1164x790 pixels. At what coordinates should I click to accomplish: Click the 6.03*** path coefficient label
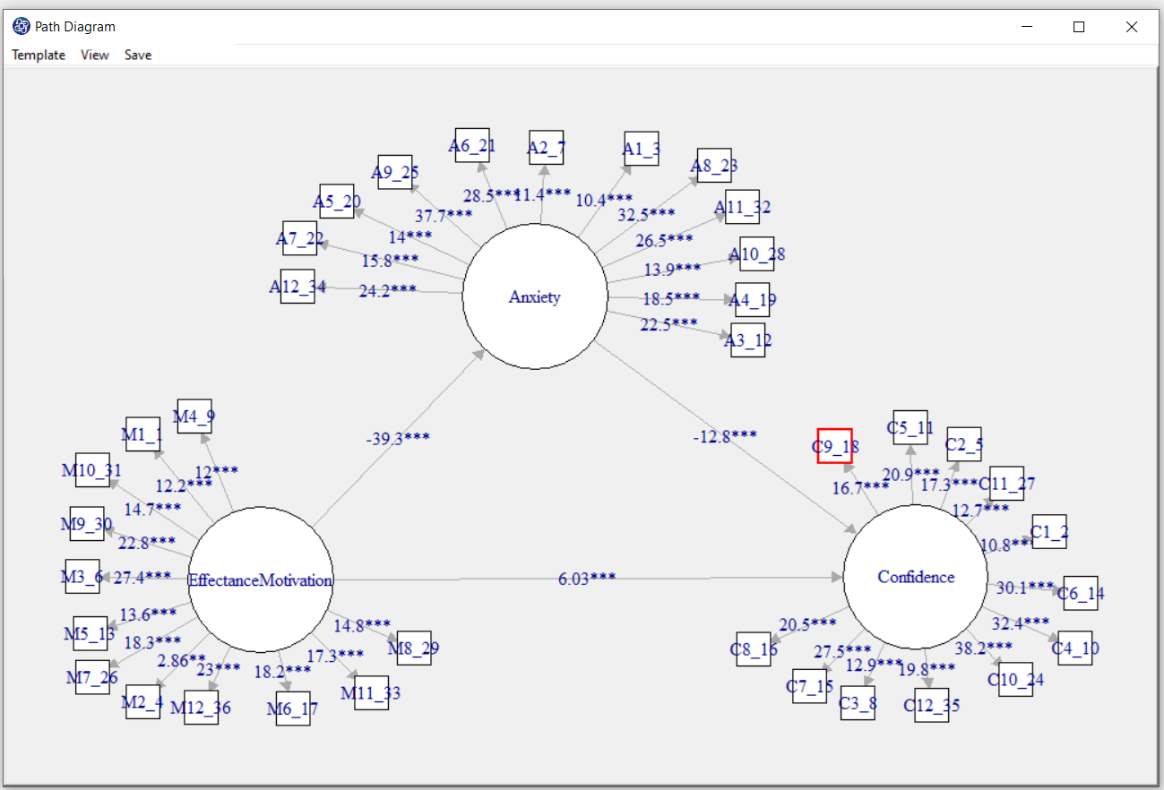click(587, 579)
